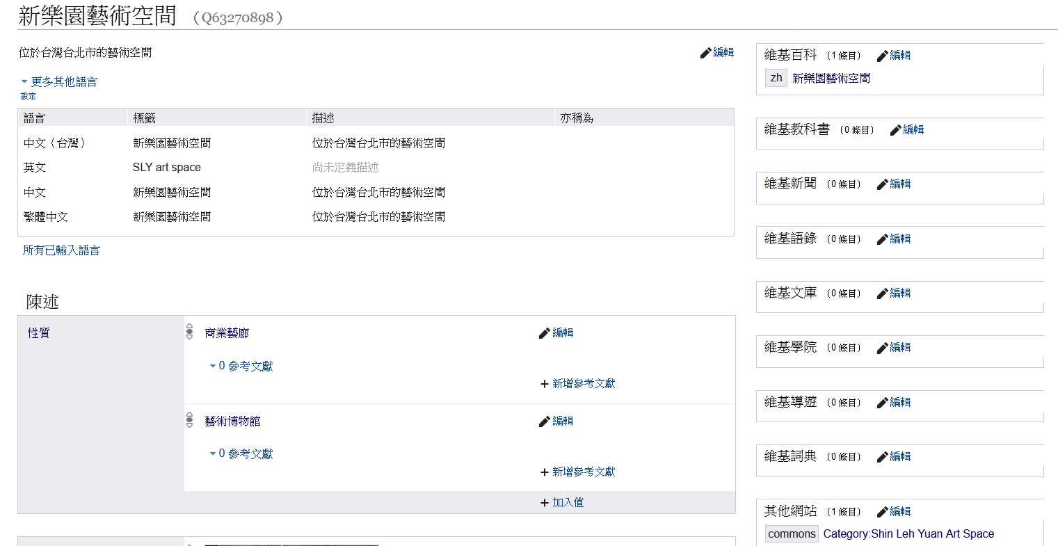
Task: Click the pencil icon next to 維基文庫
Action: [x=883, y=294]
